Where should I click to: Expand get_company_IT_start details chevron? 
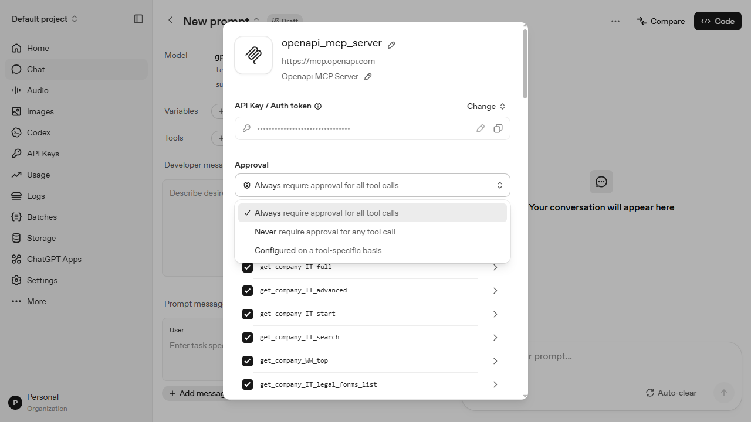(495, 314)
